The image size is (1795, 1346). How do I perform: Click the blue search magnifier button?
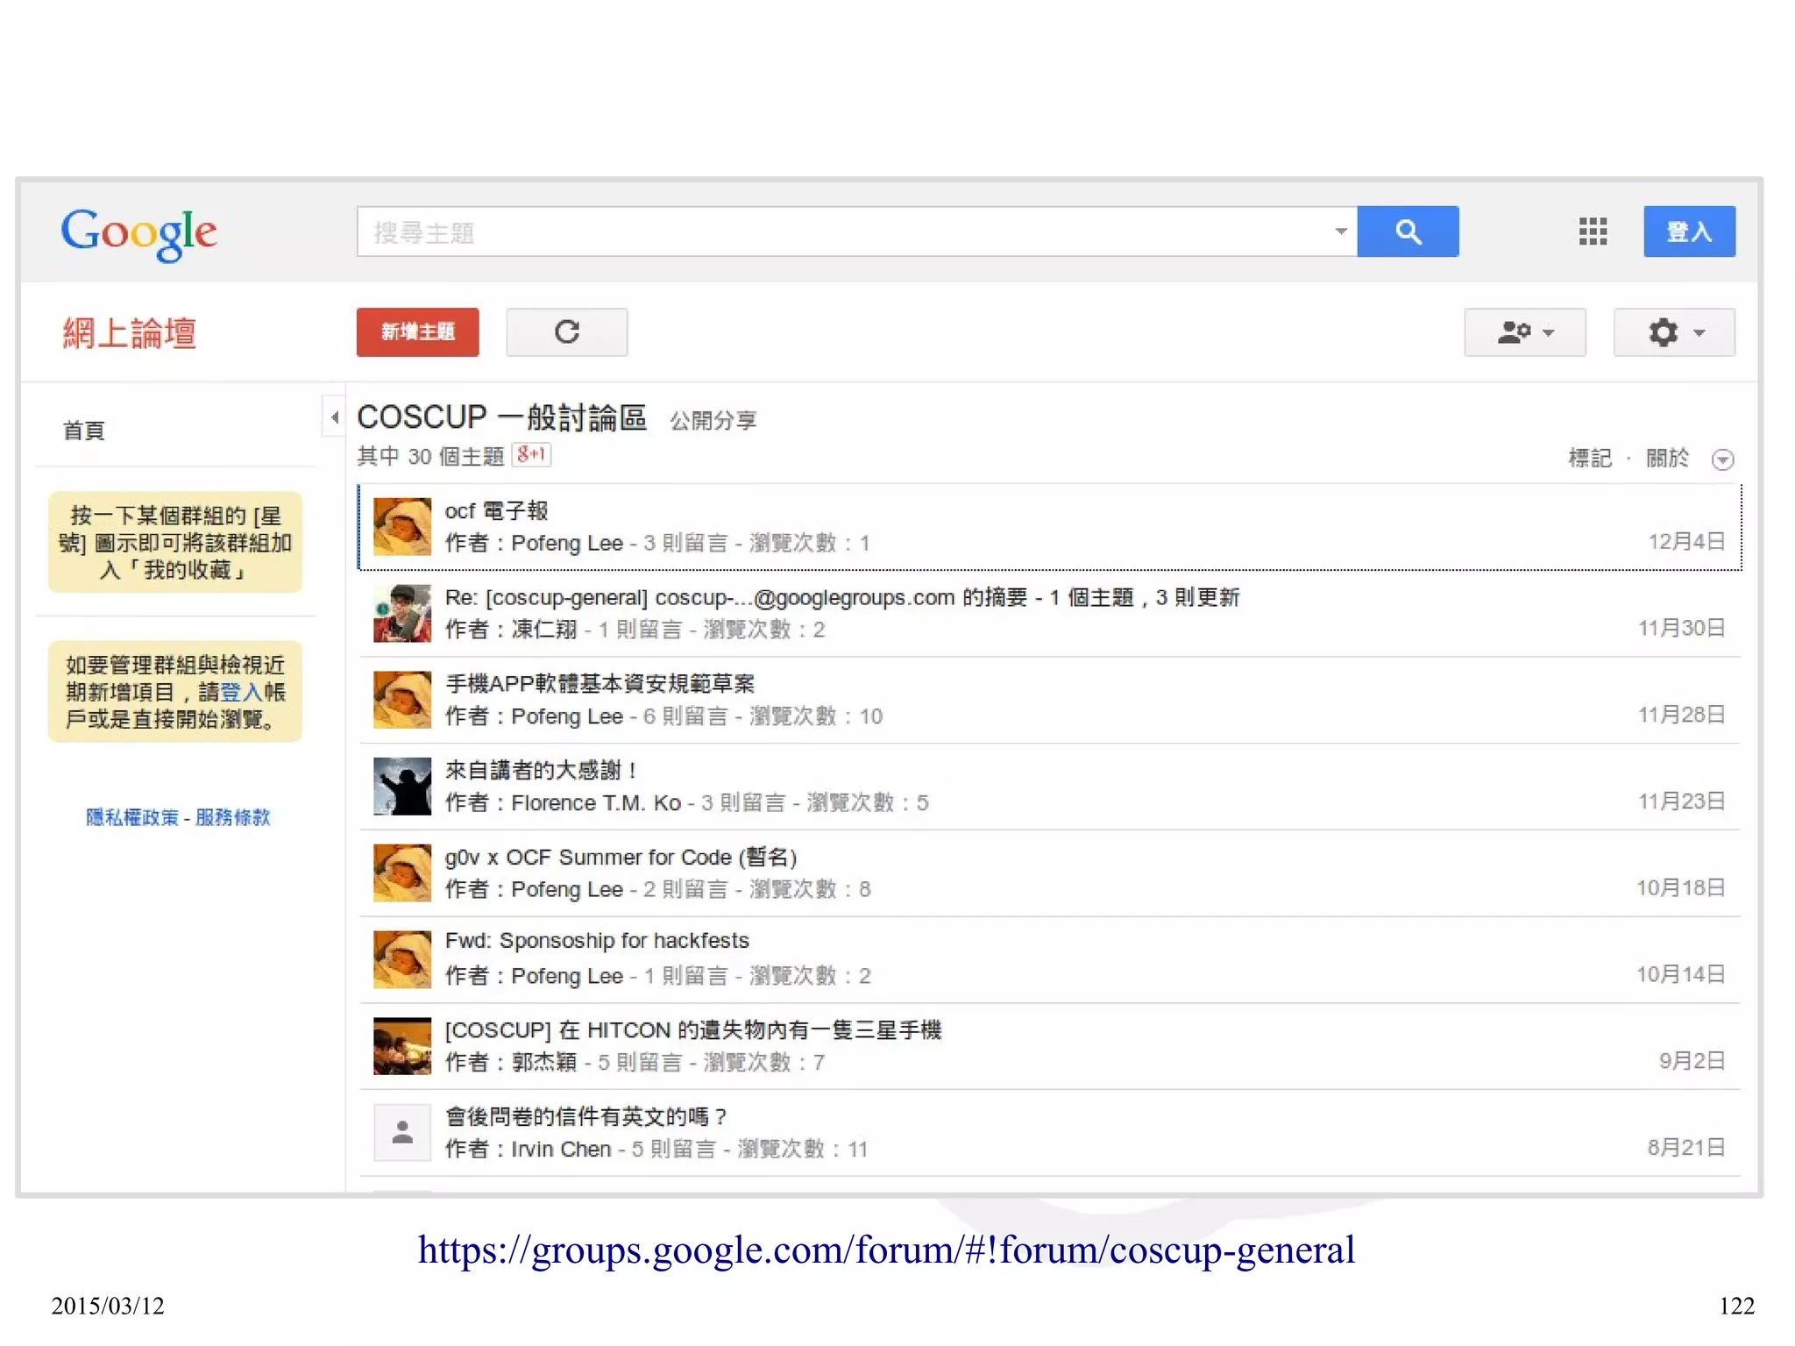pos(1408,231)
